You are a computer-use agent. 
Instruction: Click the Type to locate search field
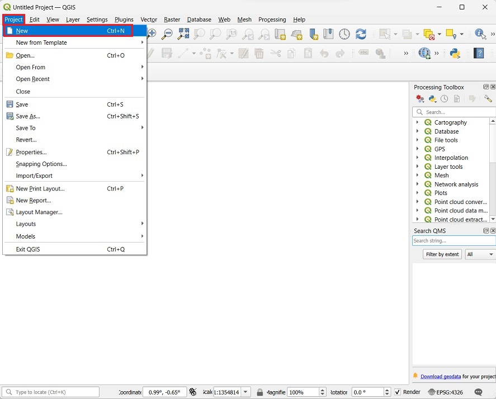53,392
